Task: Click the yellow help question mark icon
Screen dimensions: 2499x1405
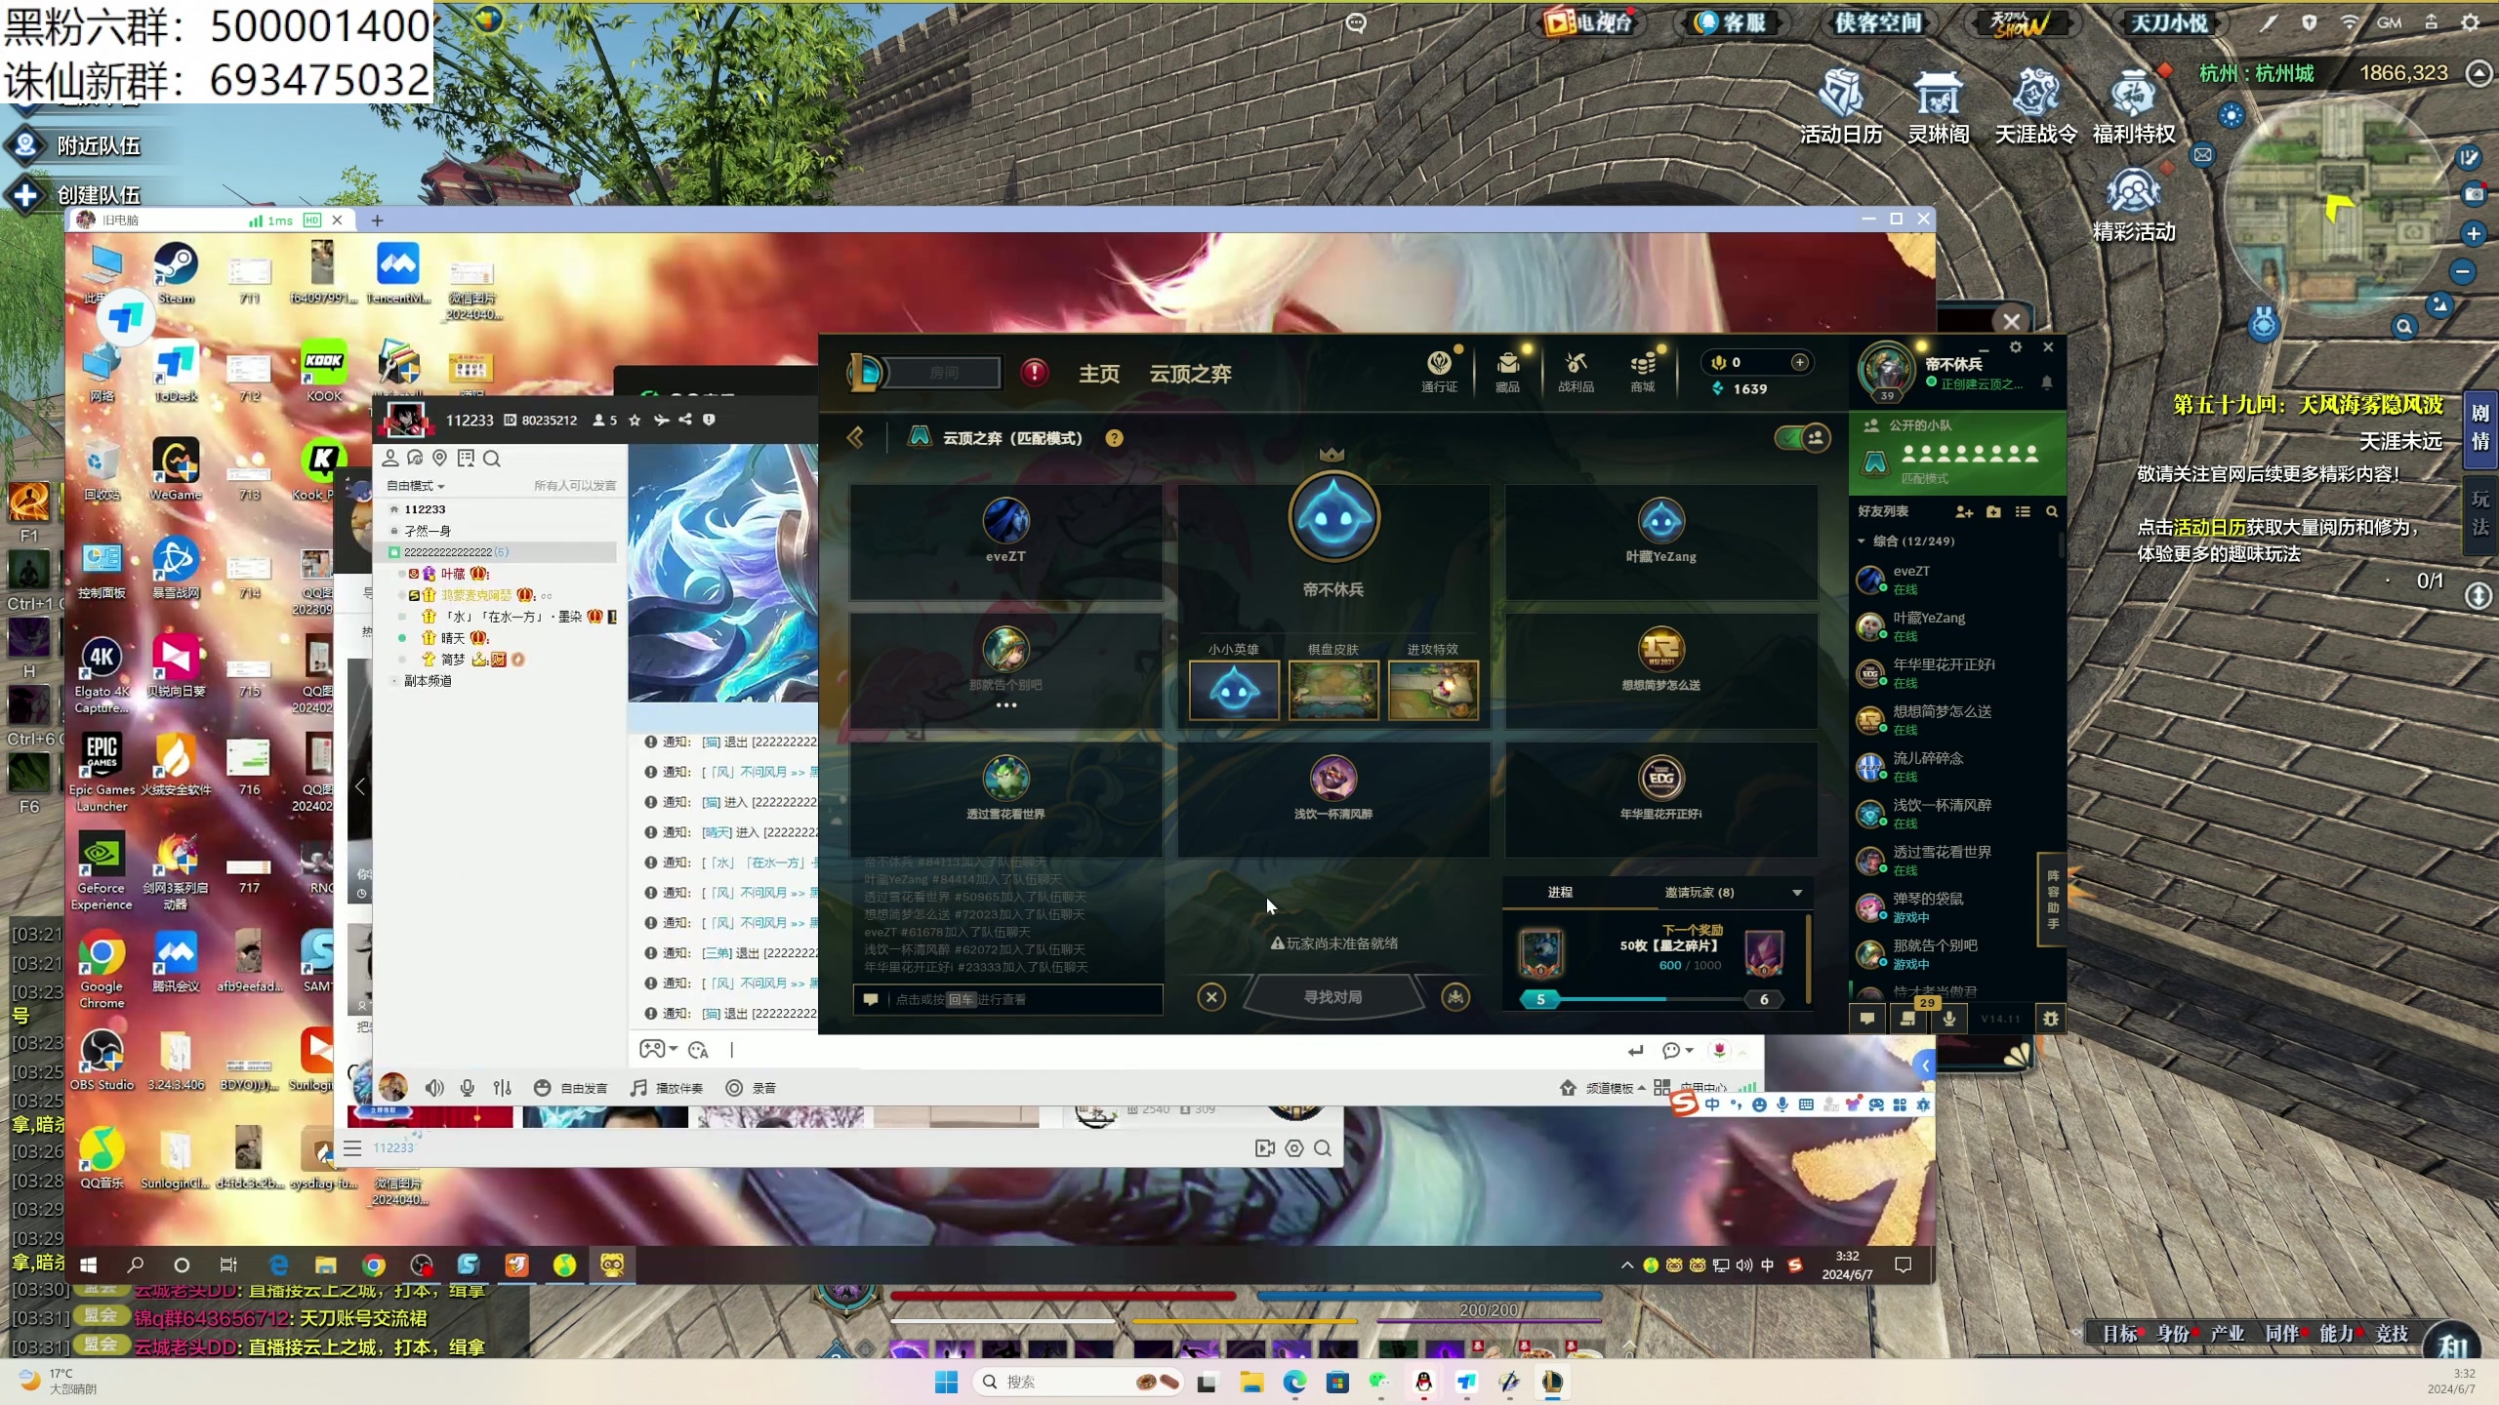Action: click(x=1114, y=438)
